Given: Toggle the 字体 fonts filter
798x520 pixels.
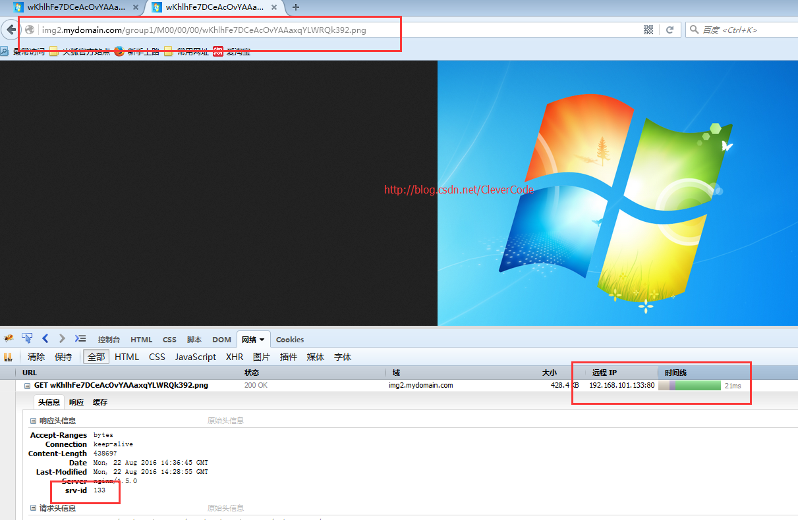Looking at the screenshot, I should pyautogui.click(x=343, y=357).
